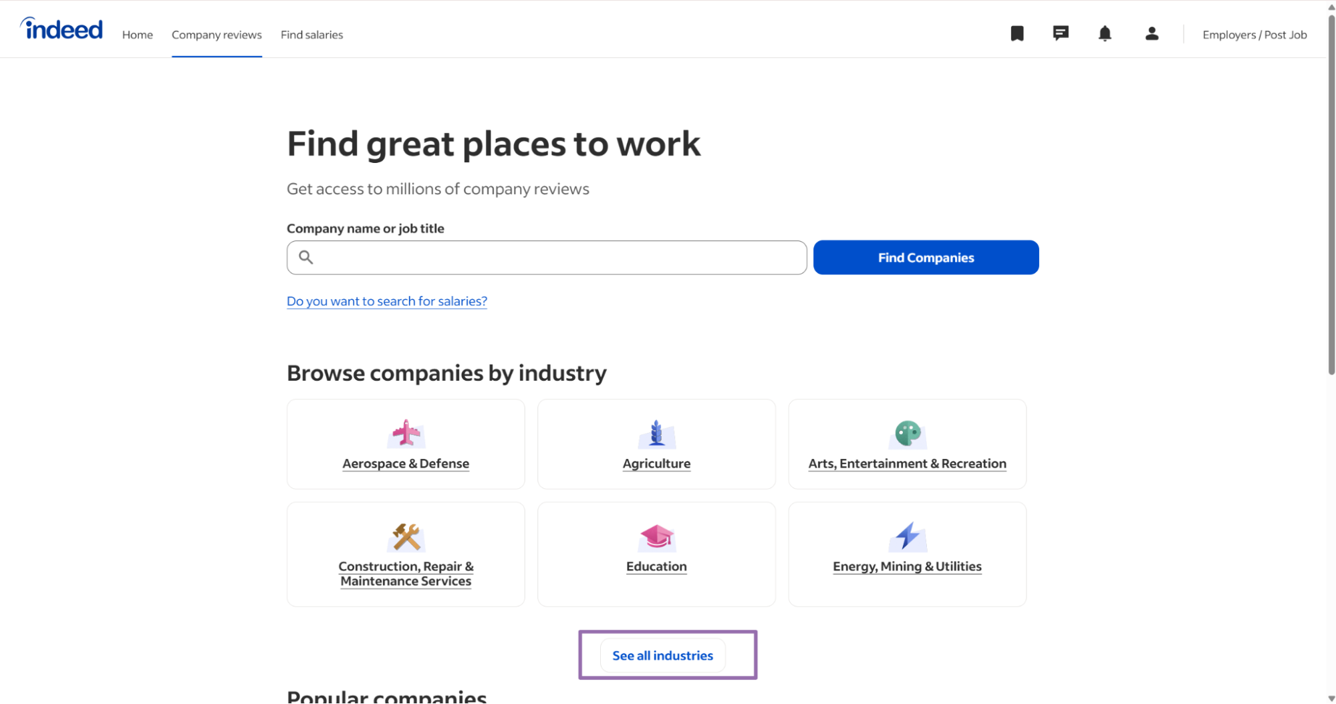Click the Aerospace & Defense airplane icon
The image size is (1336, 704).
click(x=406, y=433)
